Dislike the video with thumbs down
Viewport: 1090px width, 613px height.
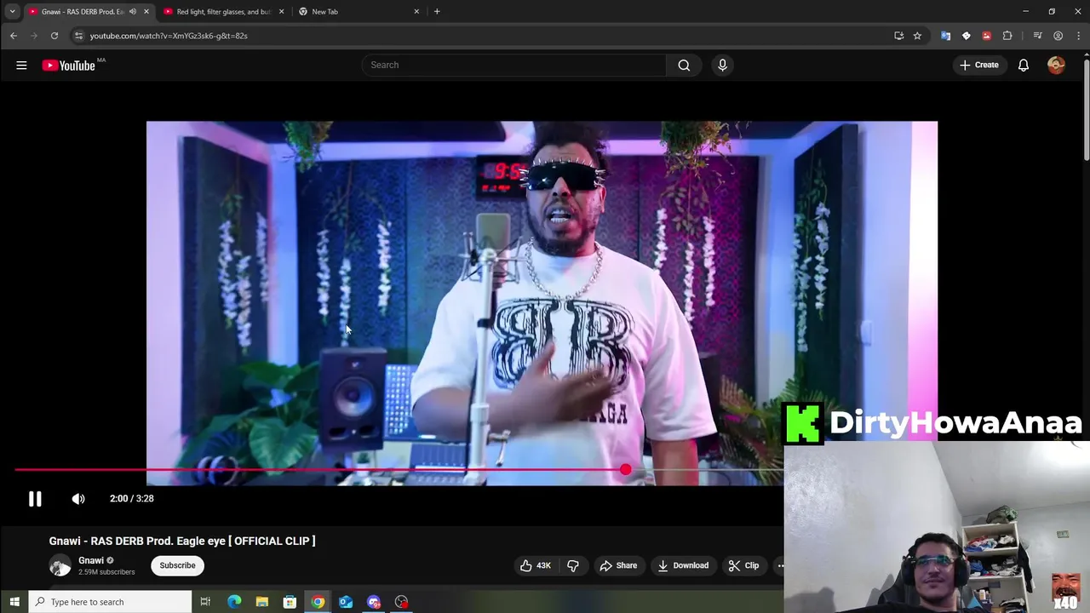click(573, 565)
